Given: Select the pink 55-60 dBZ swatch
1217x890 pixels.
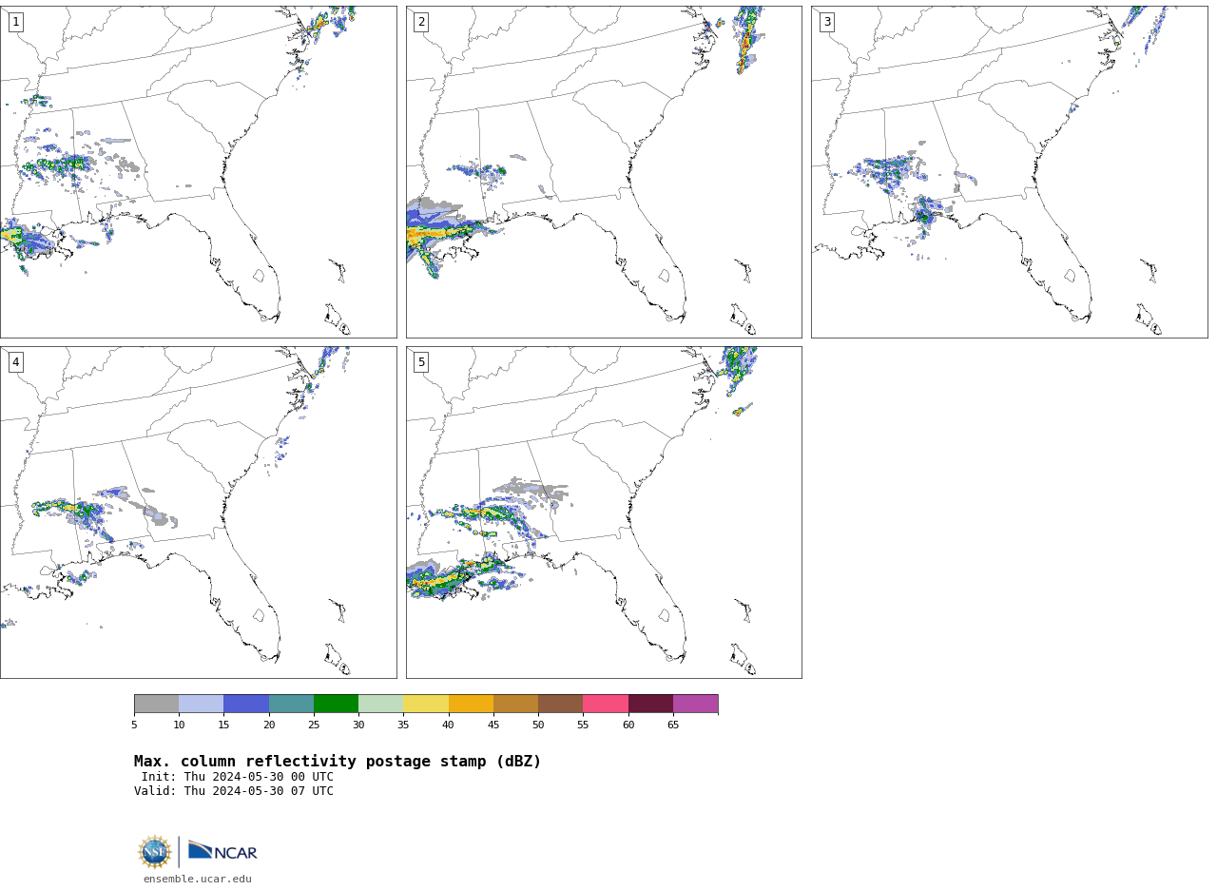Looking at the screenshot, I should tap(606, 704).
